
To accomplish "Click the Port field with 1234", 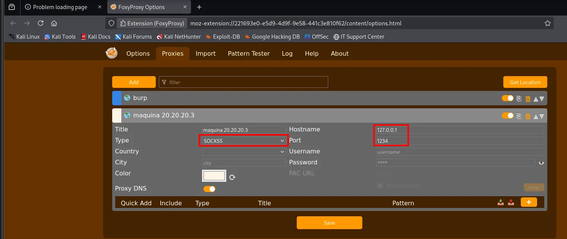I will pos(460,141).
